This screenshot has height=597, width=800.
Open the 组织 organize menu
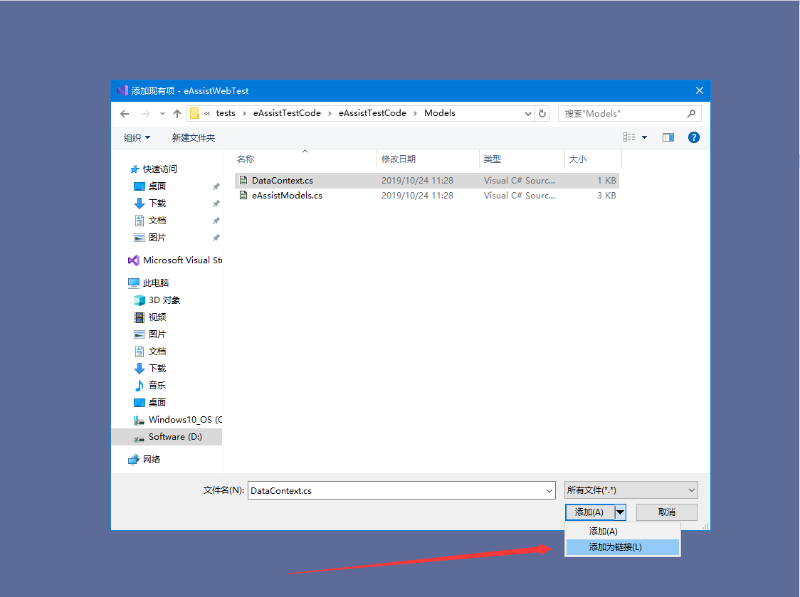point(137,138)
